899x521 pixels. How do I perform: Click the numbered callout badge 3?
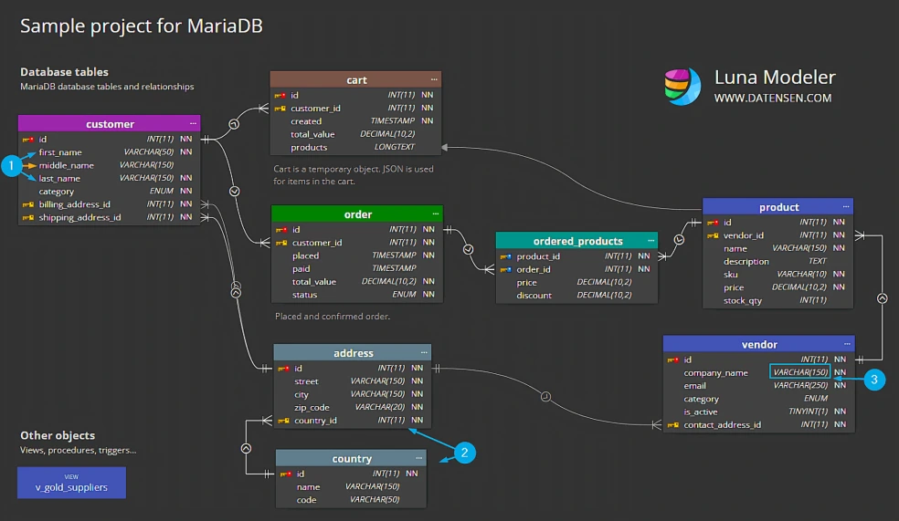[x=873, y=379]
